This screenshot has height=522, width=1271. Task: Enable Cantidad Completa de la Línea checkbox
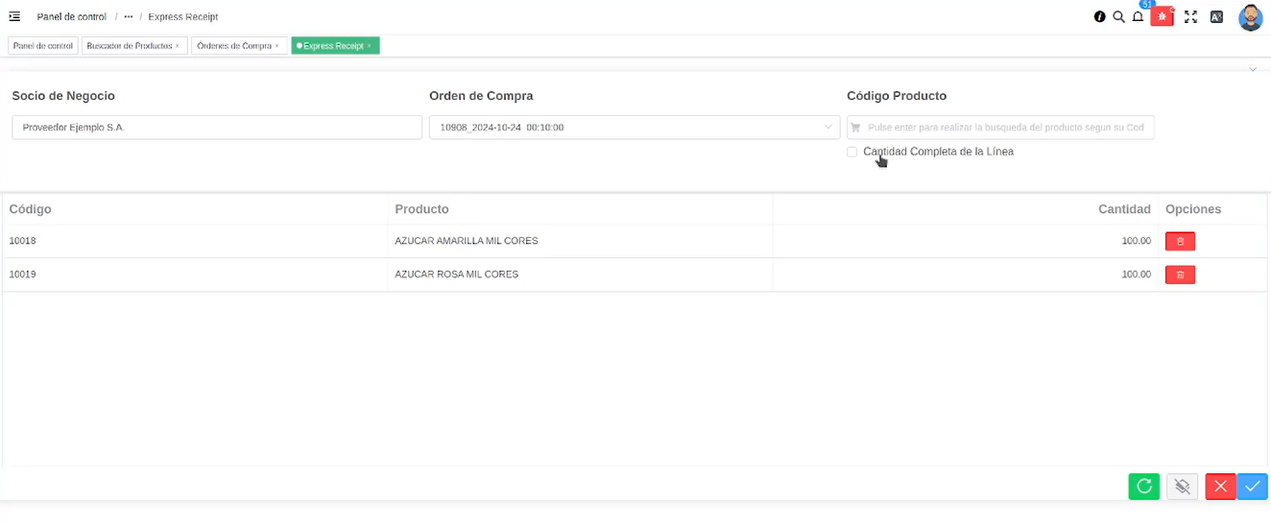(852, 152)
